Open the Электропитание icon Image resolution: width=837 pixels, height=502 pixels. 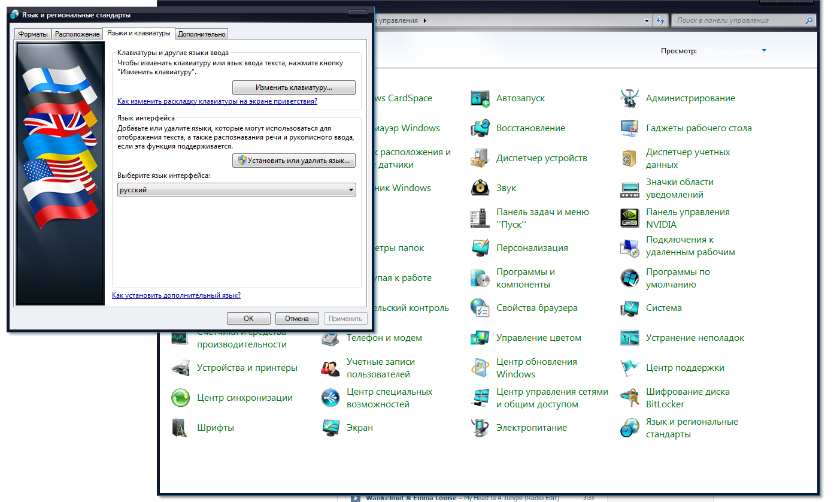480,428
